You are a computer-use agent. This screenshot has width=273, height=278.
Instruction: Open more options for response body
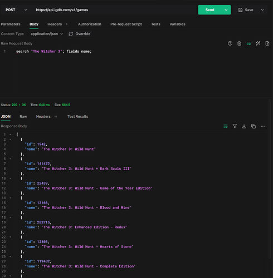[262, 126]
